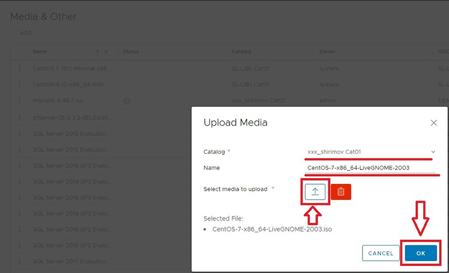Click the Catalog column header
The height and width of the screenshot is (273, 449).
pos(241,51)
